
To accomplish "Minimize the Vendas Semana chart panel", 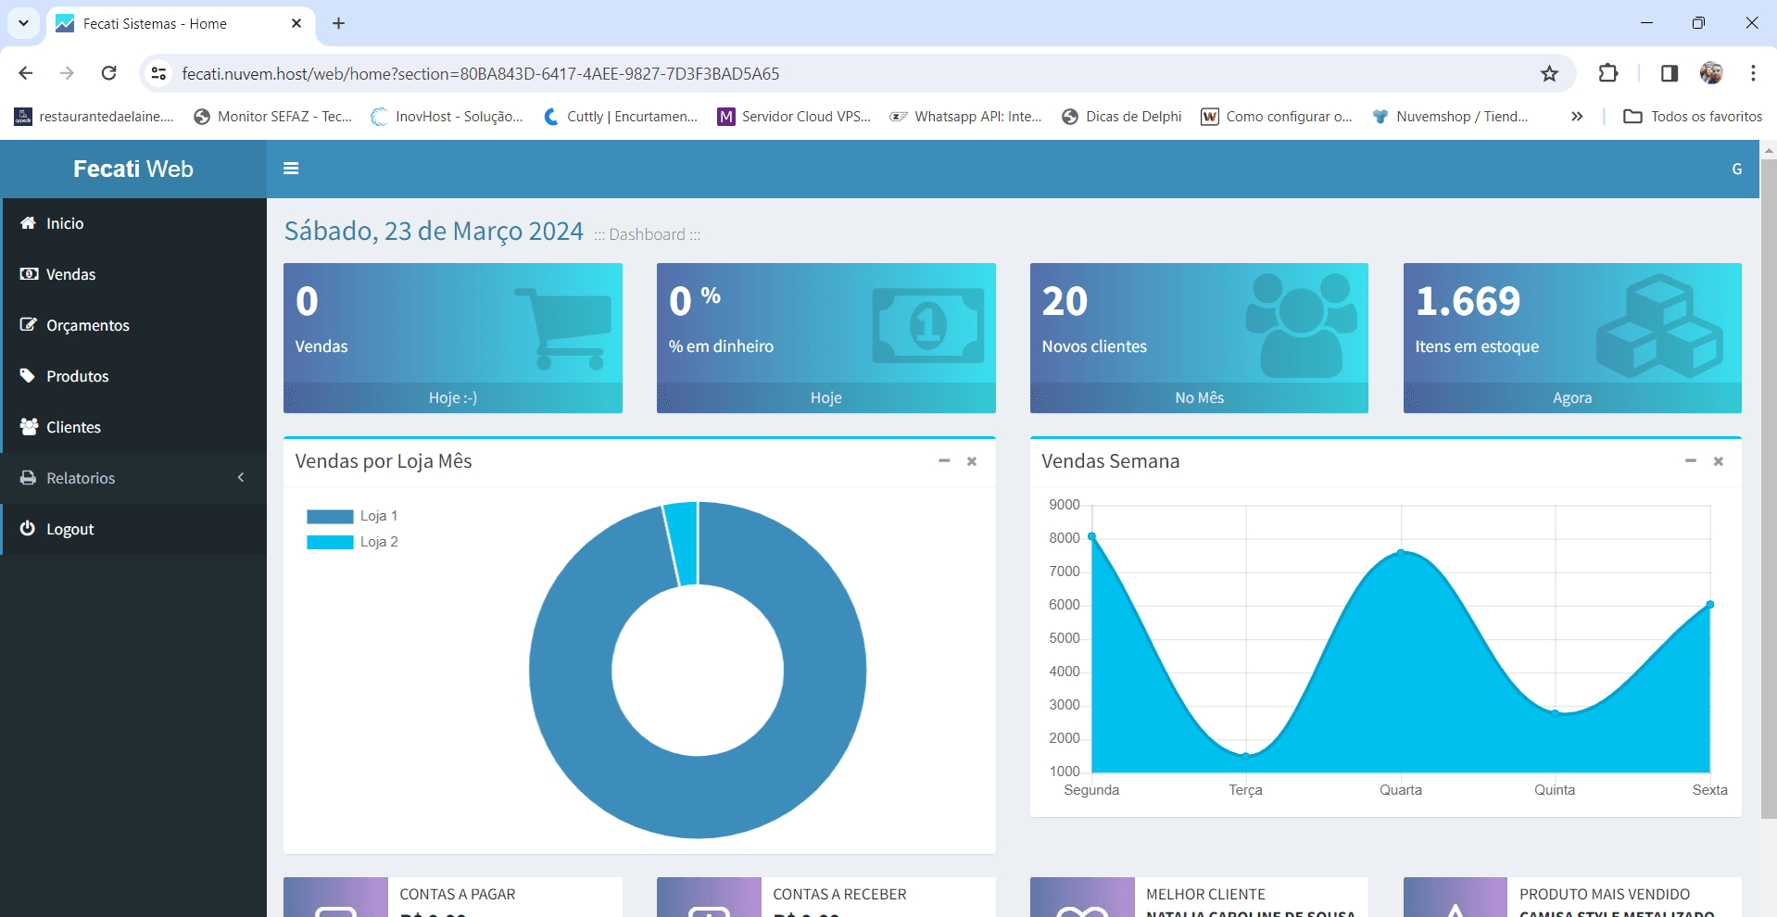I will (x=1690, y=461).
